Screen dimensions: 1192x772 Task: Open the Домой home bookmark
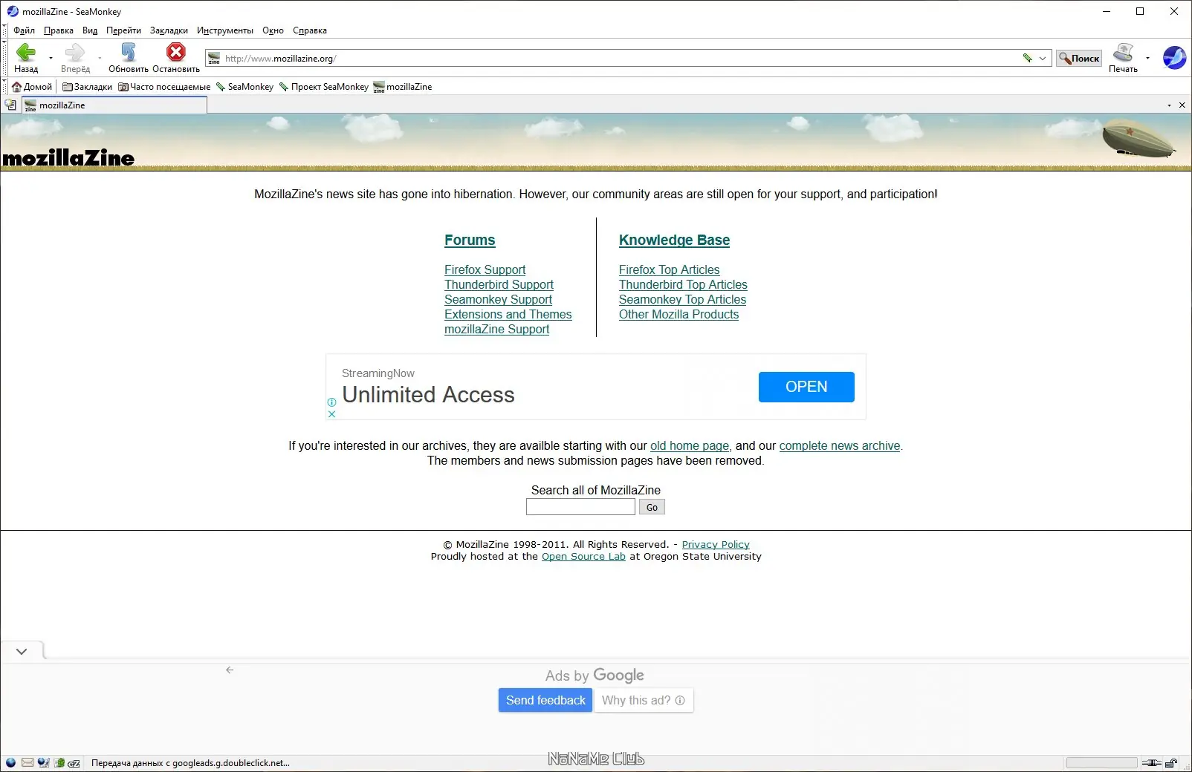pyautogui.click(x=33, y=87)
